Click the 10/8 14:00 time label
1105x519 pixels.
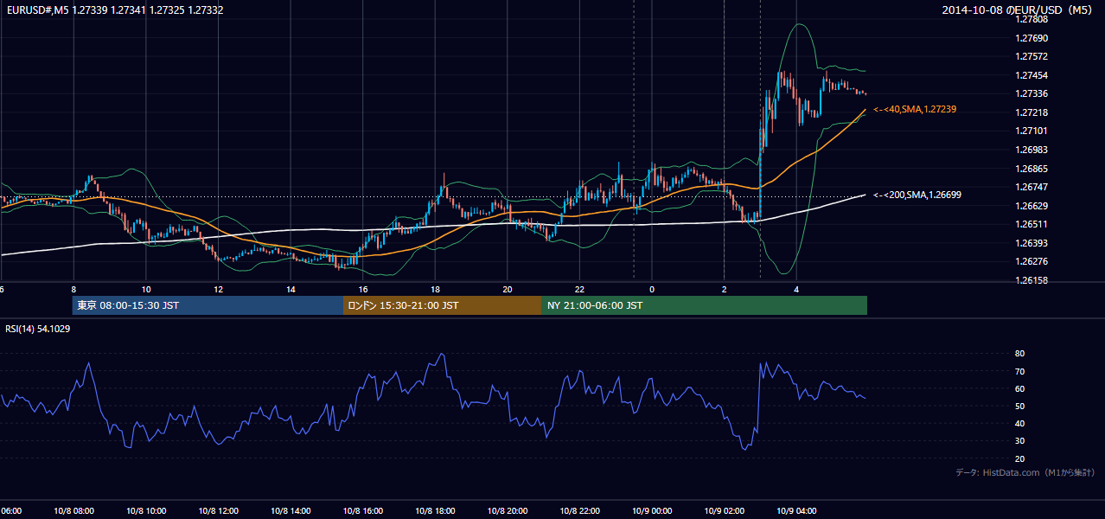[x=291, y=511]
